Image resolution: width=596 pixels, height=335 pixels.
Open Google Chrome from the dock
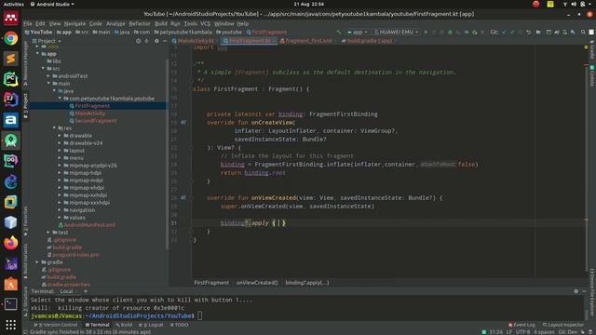click(10, 38)
